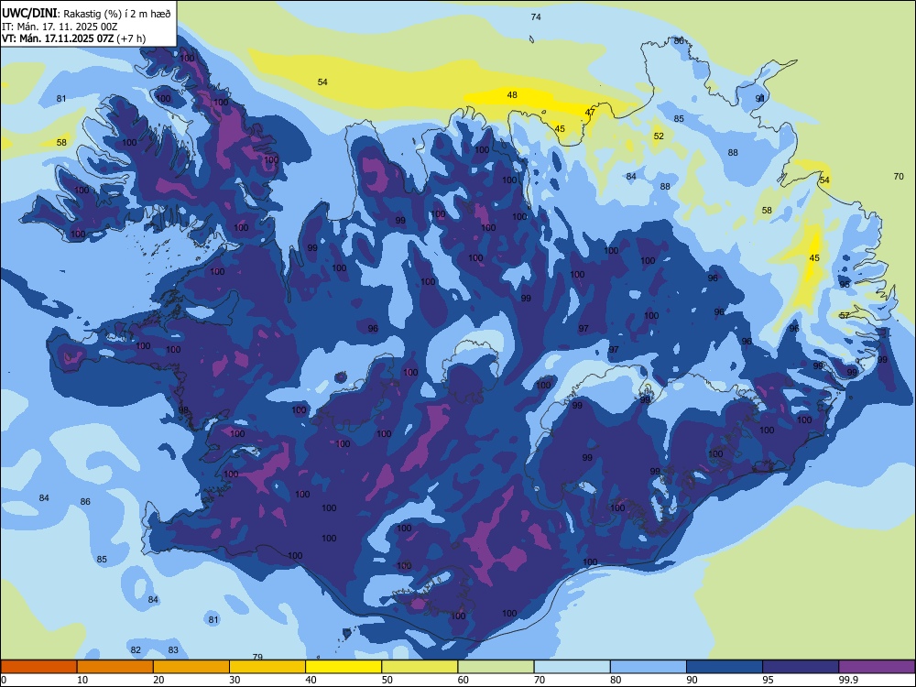Click the '82' humidity value on the map
The height and width of the screenshot is (687, 916).
click(x=136, y=650)
